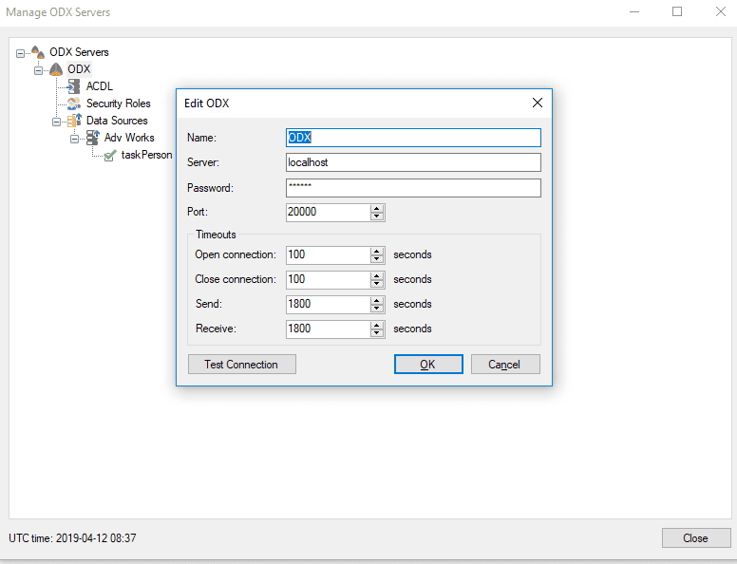Click Close in Manage ODX Servers
This screenshot has width=737, height=564.
pyautogui.click(x=696, y=538)
